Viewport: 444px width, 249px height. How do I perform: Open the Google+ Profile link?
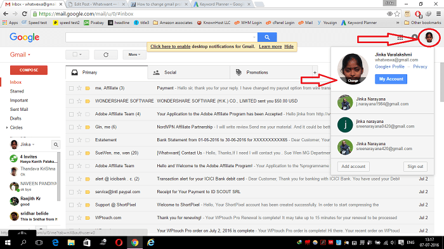point(389,67)
